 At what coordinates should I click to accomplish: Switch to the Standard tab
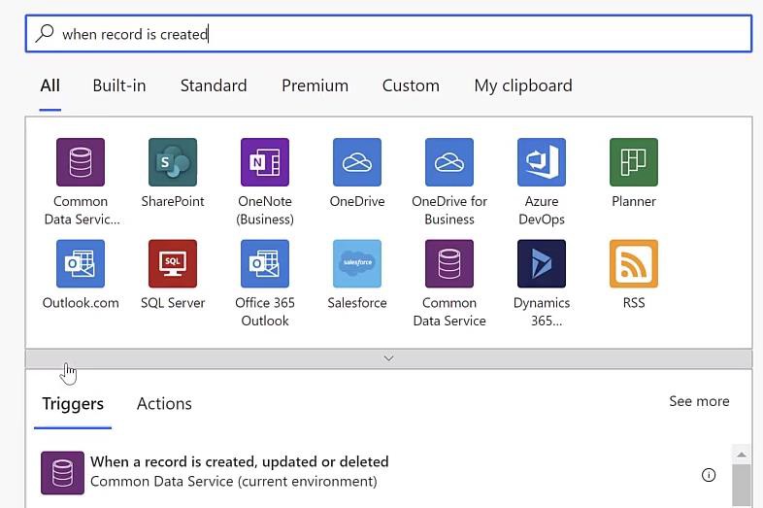214,85
